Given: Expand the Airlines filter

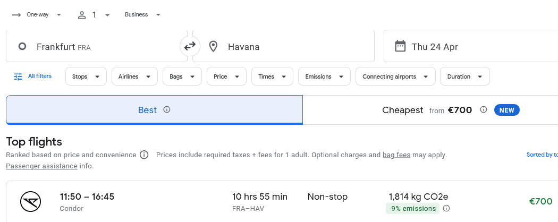Looking at the screenshot, I should point(134,76).
